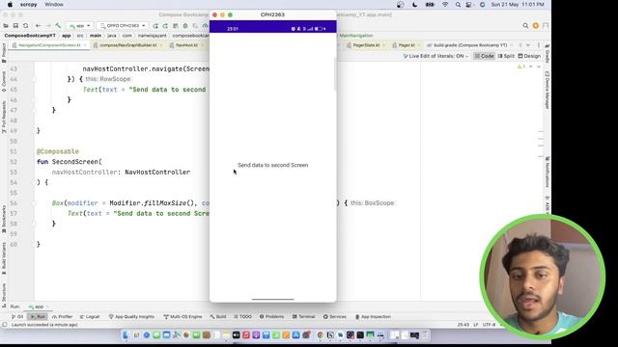
Task: Open the Terminal tool window
Action: [303, 316]
